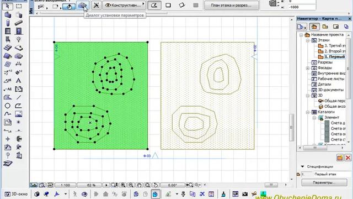Select the Arrow selection tool
The image size is (353, 199).
8,6
